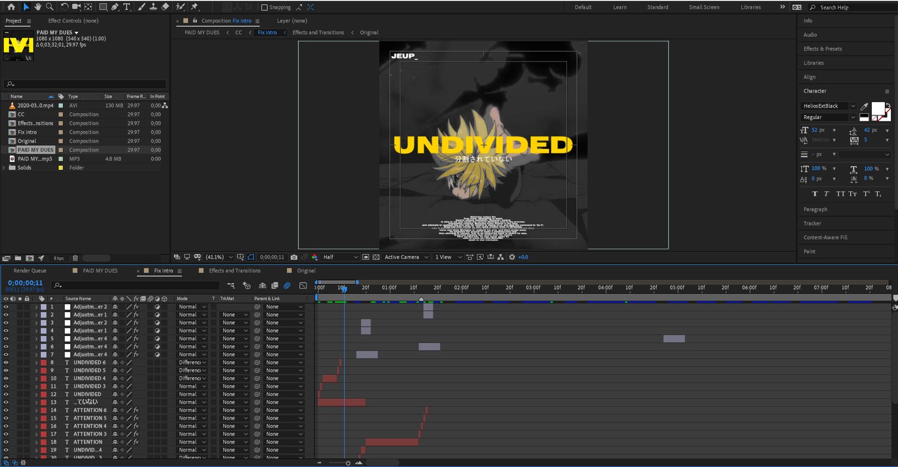Switch to the Small Screen workspace
Screen dimensions: 898x467
[704, 7]
